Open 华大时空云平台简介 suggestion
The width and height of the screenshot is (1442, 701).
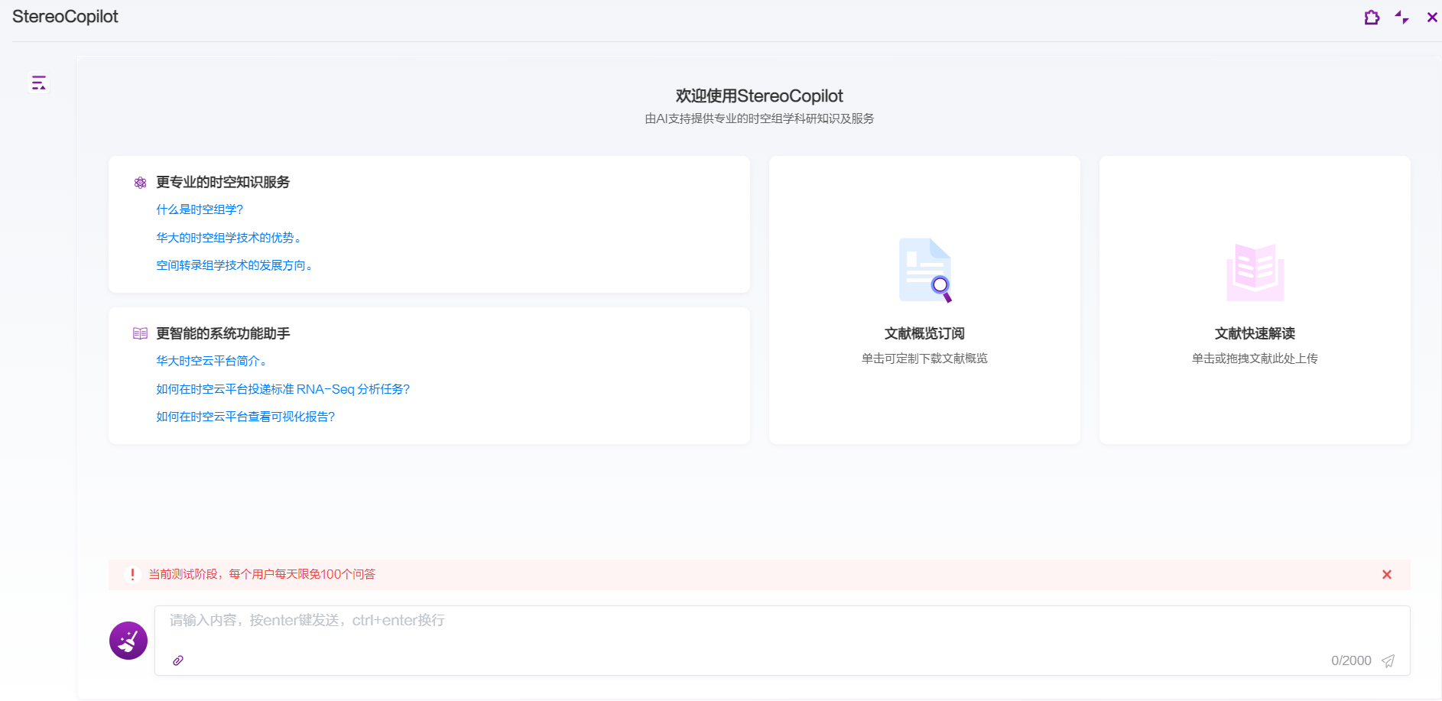click(x=211, y=361)
